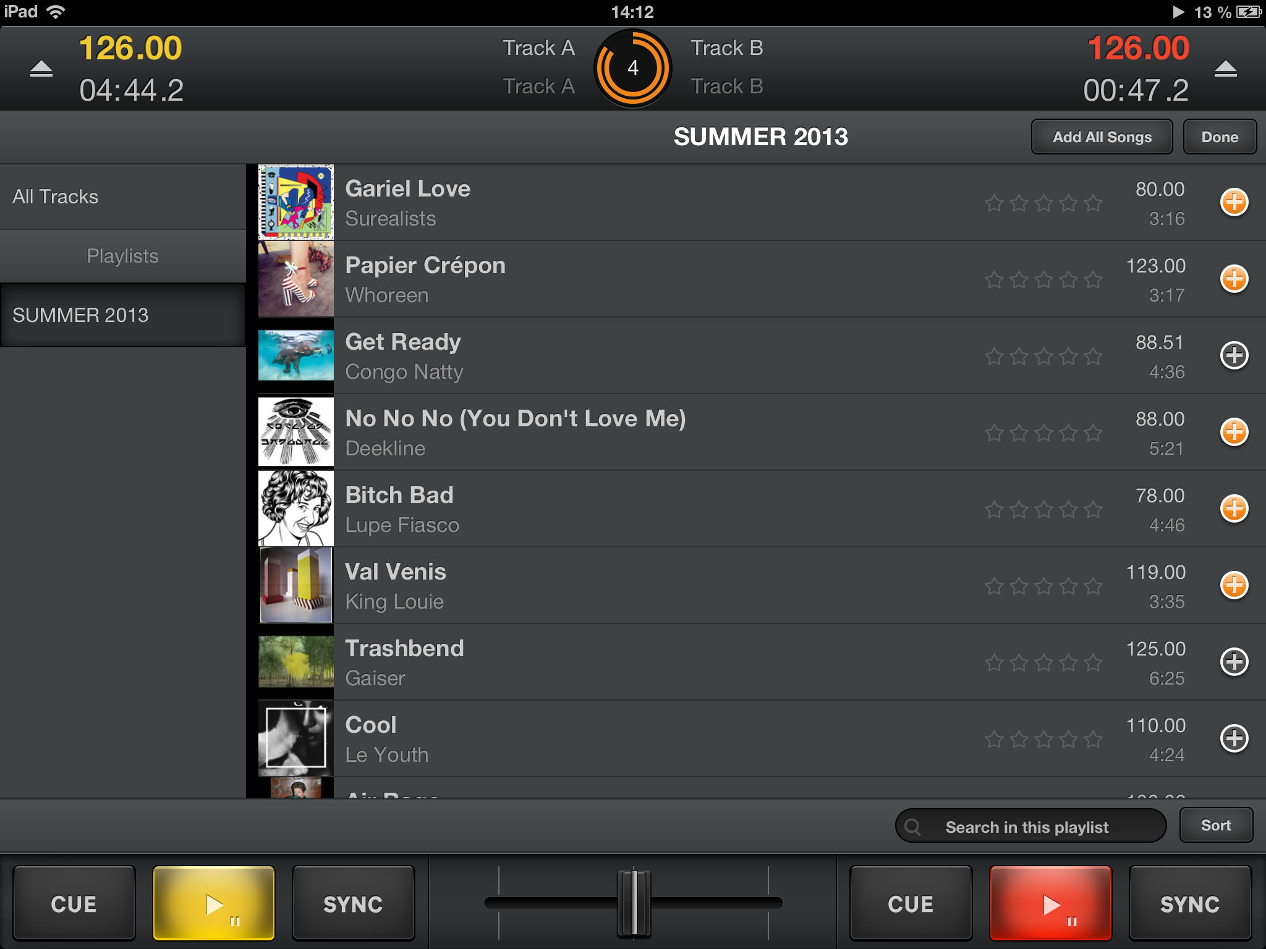Click the Search in this playlist field

(x=1030, y=826)
